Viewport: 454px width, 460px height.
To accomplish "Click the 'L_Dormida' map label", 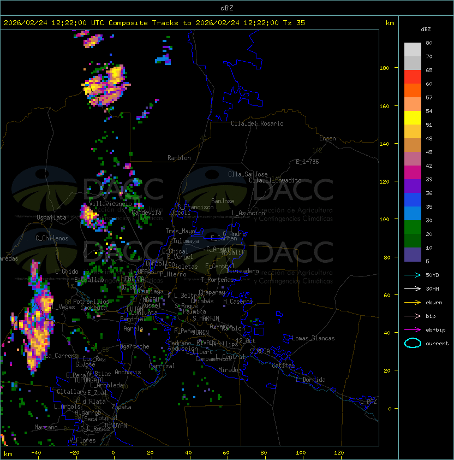I will click(310, 380).
